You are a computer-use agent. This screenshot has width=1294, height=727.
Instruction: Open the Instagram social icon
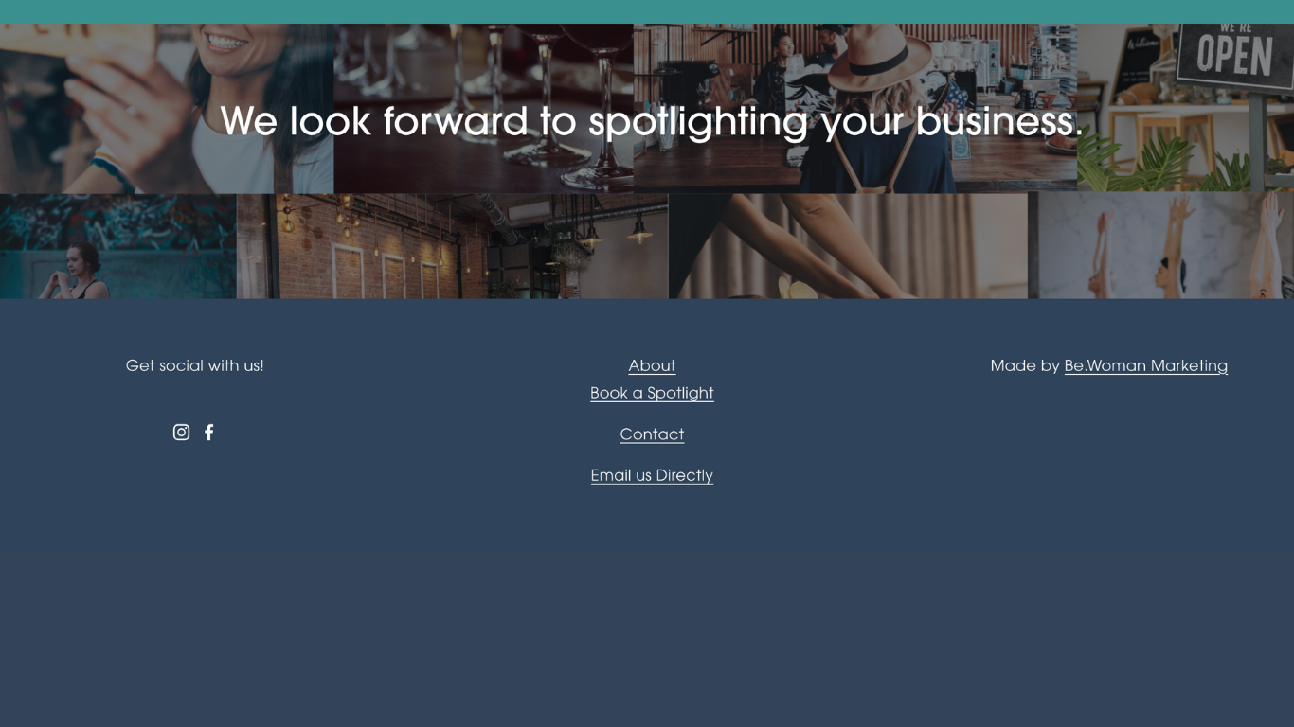coord(181,433)
